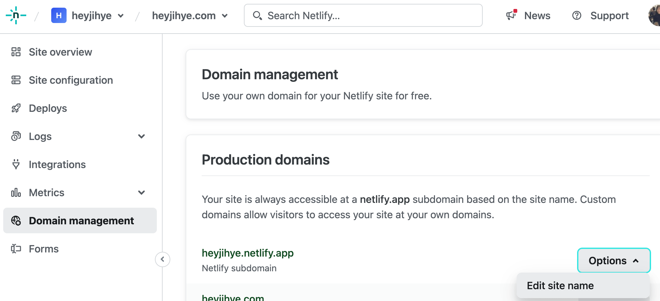Screen dimensions: 660x301
Task: Close the Options dropdown menu
Action: tap(614, 260)
